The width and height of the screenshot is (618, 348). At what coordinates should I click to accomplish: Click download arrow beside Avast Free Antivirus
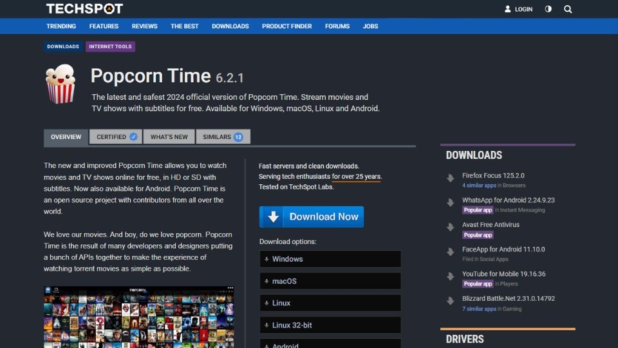(451, 227)
